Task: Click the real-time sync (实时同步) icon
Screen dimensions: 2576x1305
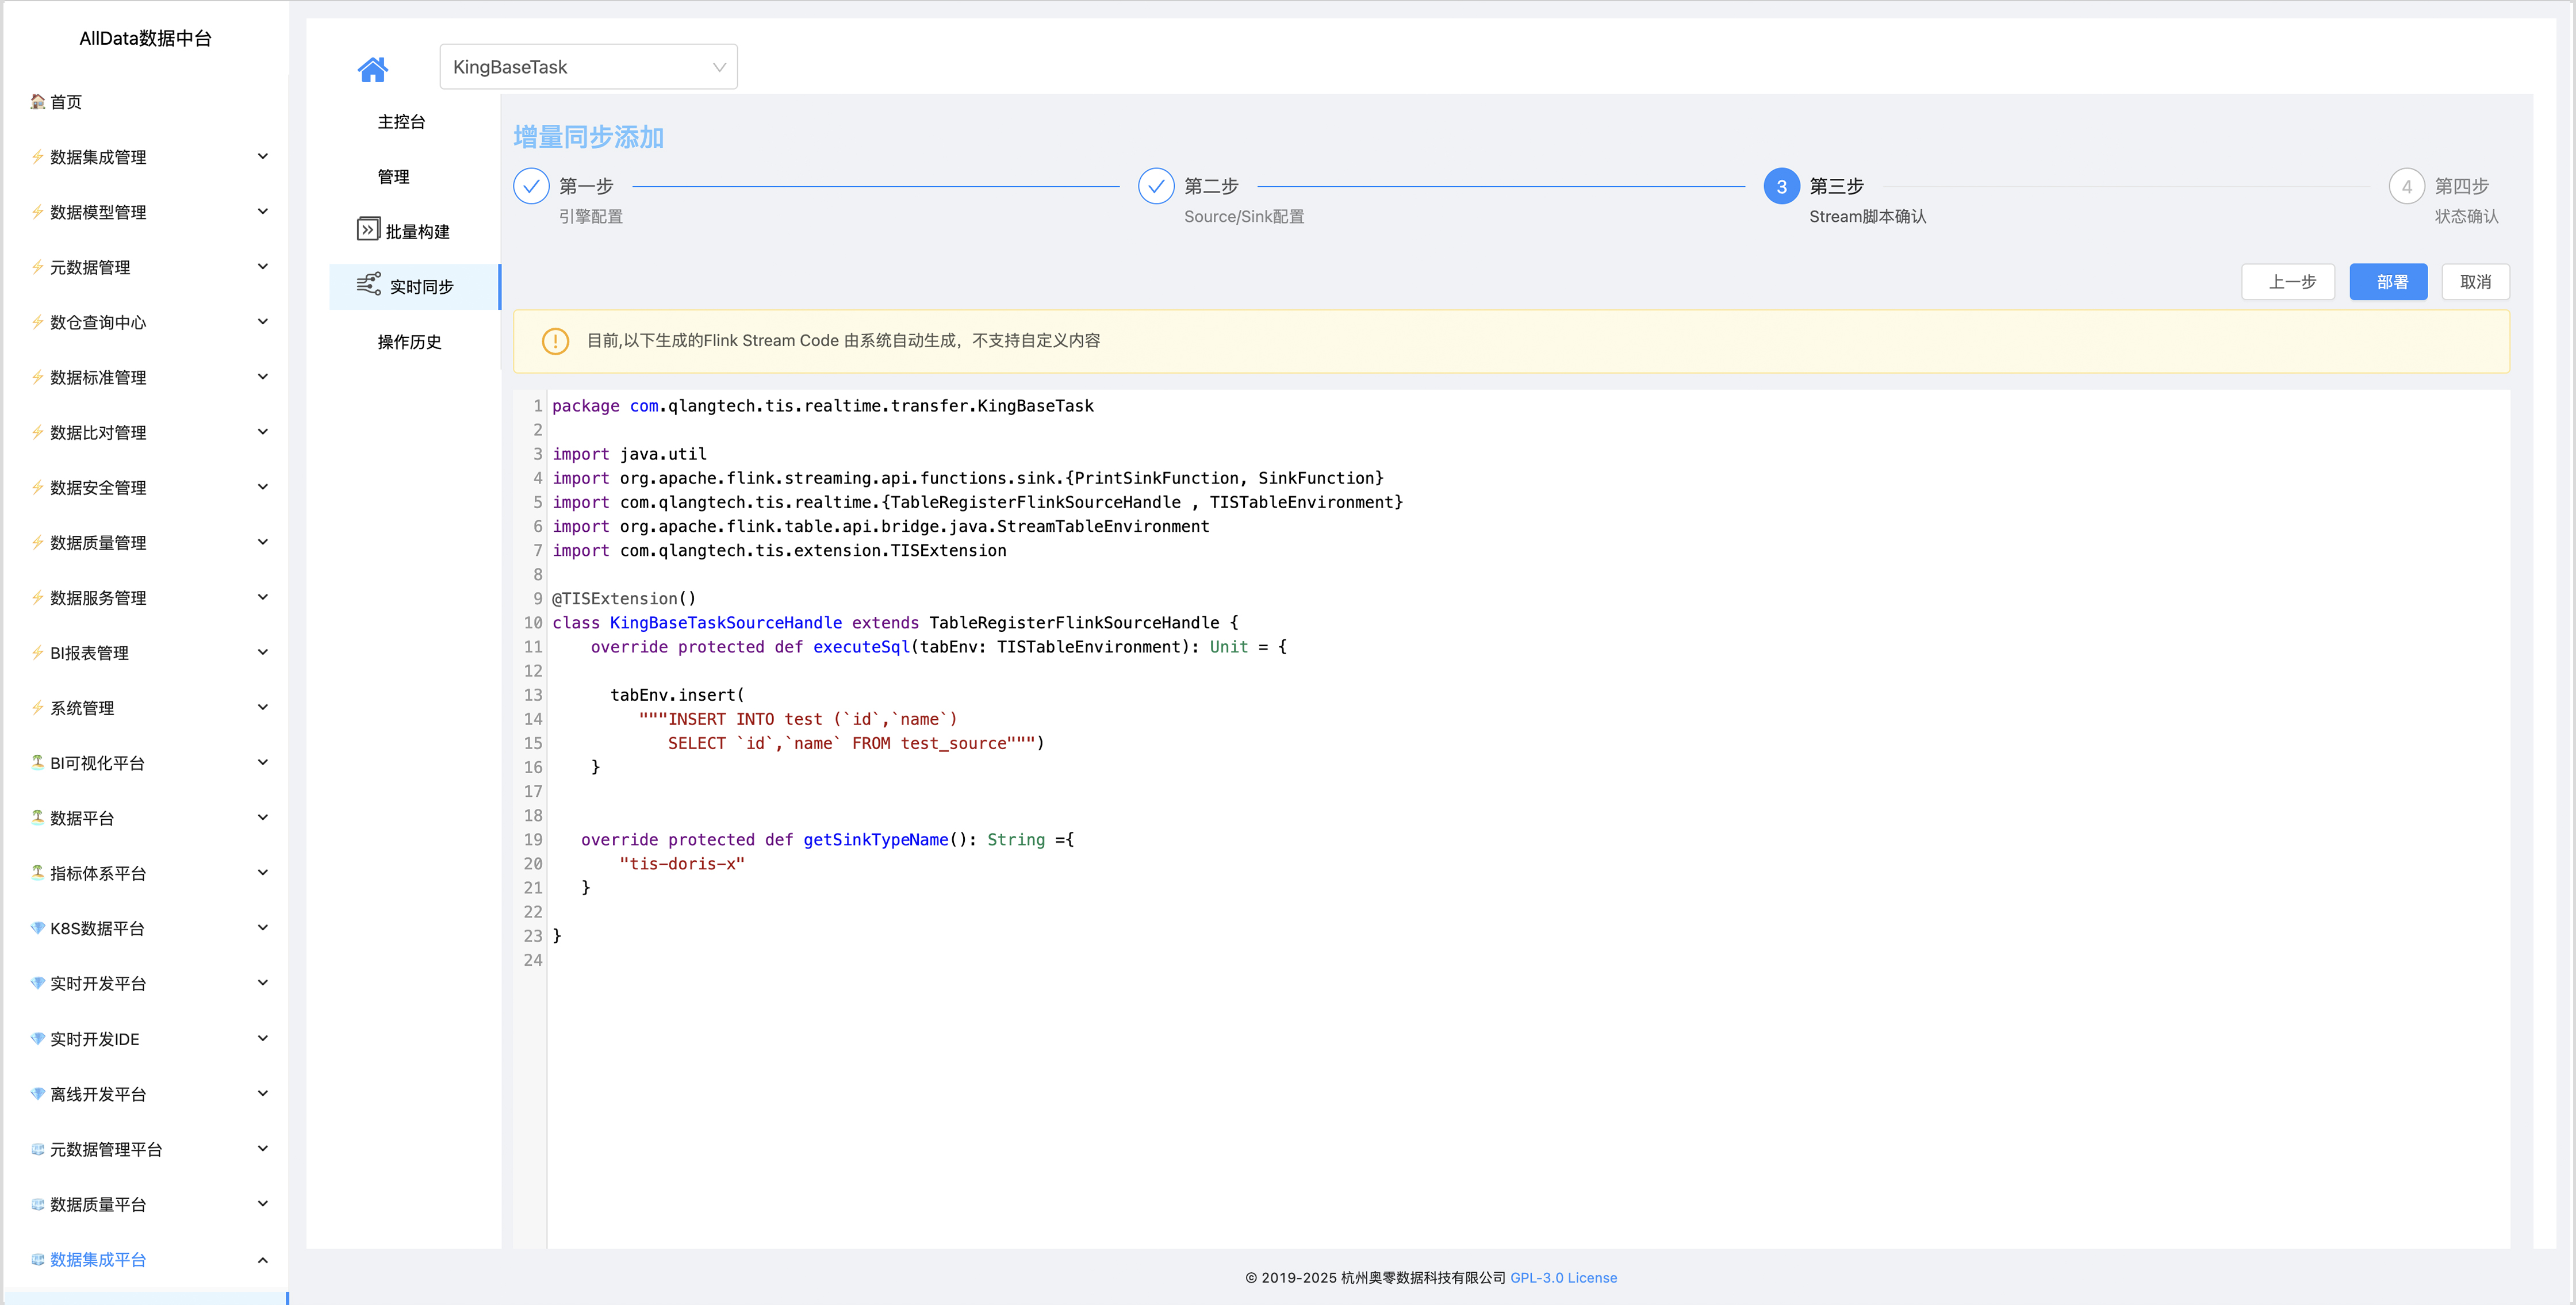Action: pos(368,285)
